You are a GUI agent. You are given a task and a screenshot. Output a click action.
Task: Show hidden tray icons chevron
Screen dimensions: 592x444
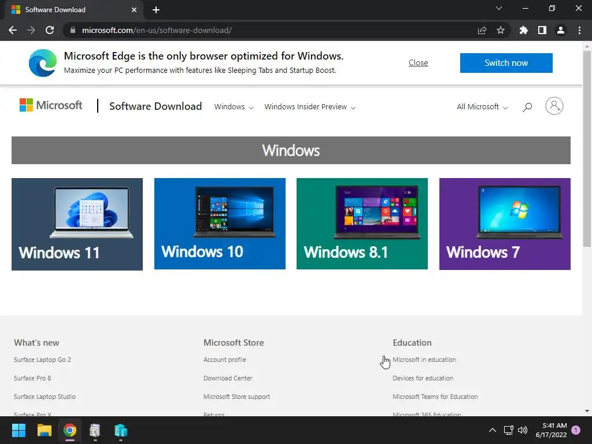click(493, 430)
